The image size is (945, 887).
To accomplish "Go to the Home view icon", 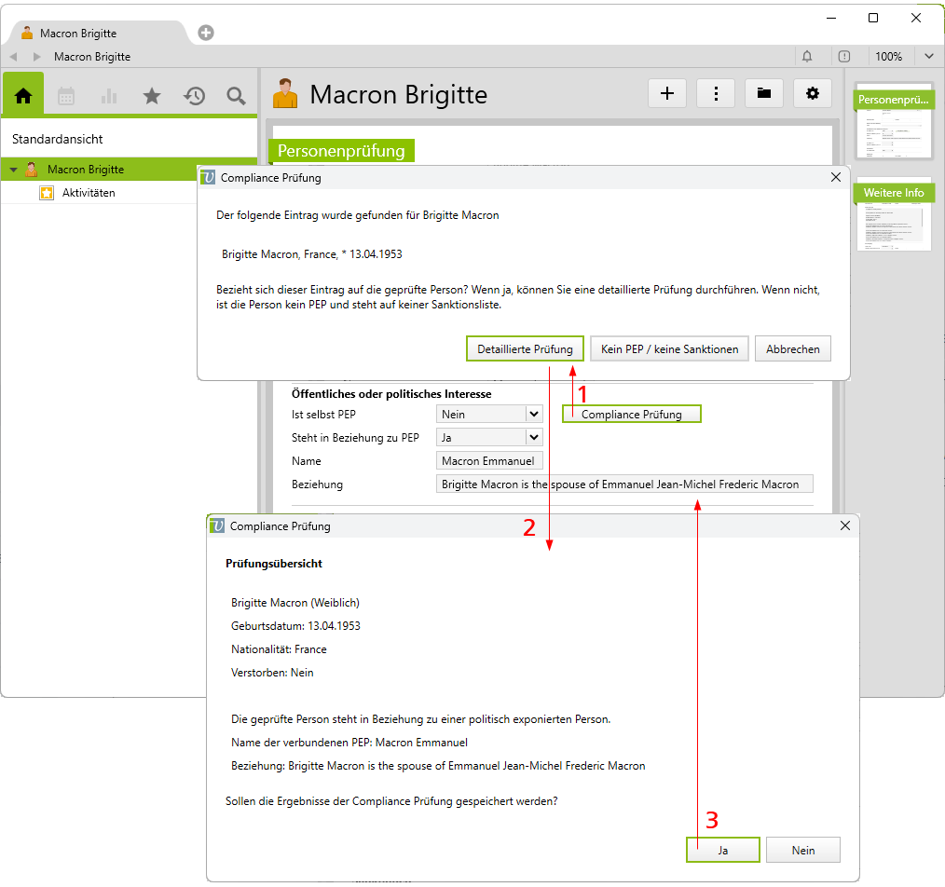I will 23,95.
